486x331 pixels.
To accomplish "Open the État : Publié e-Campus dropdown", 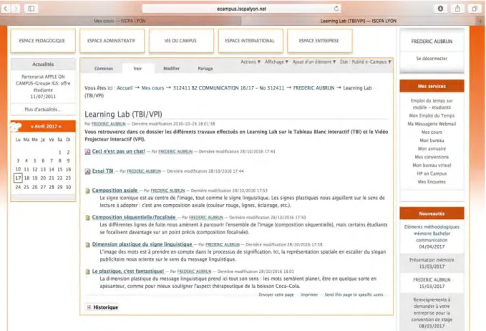I will (366, 62).
